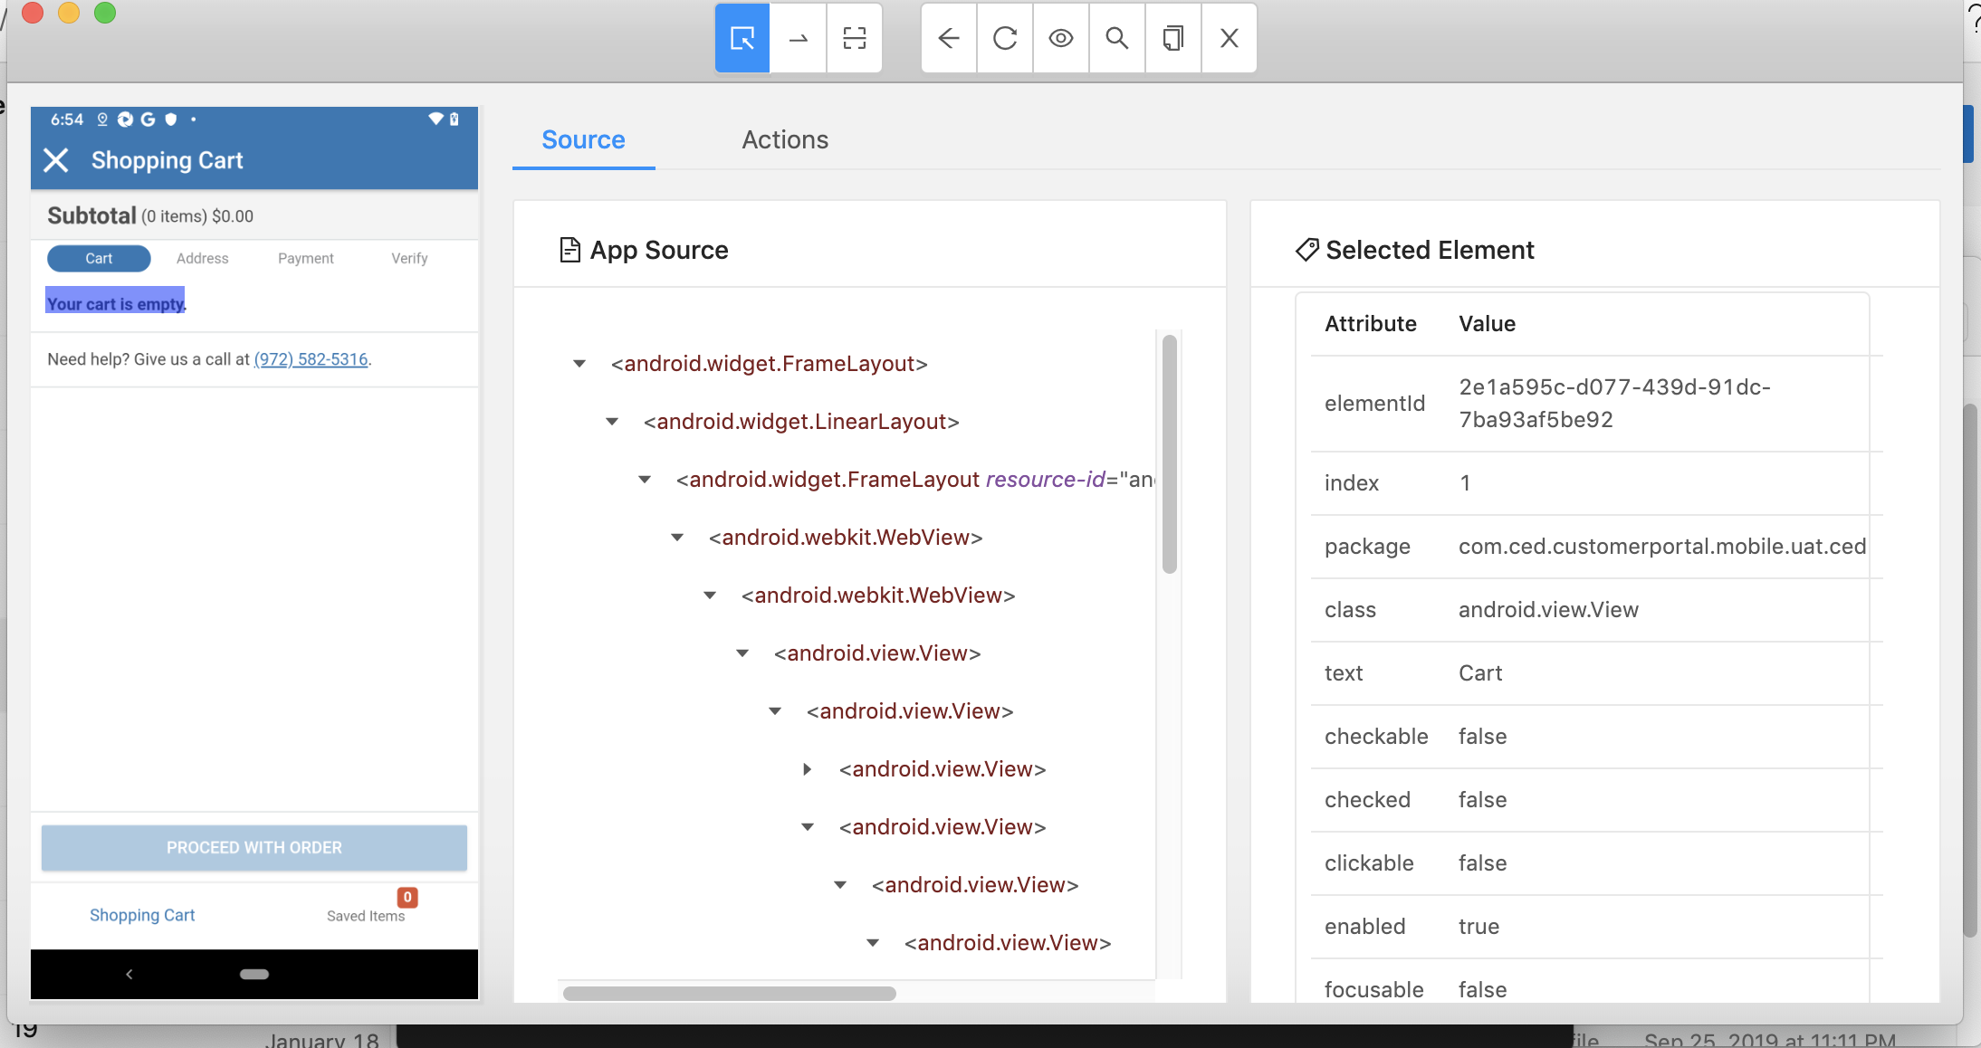Collapse the FrameLayout resource-id node
The image size is (1981, 1048).
coord(645,480)
